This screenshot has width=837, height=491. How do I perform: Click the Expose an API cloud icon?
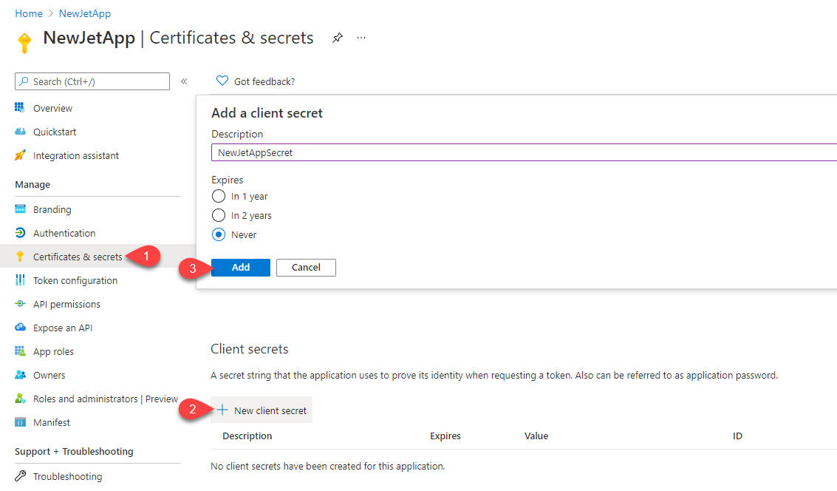point(20,327)
